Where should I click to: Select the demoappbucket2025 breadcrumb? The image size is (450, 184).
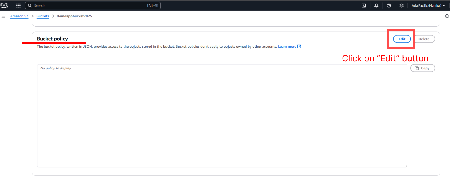point(74,16)
